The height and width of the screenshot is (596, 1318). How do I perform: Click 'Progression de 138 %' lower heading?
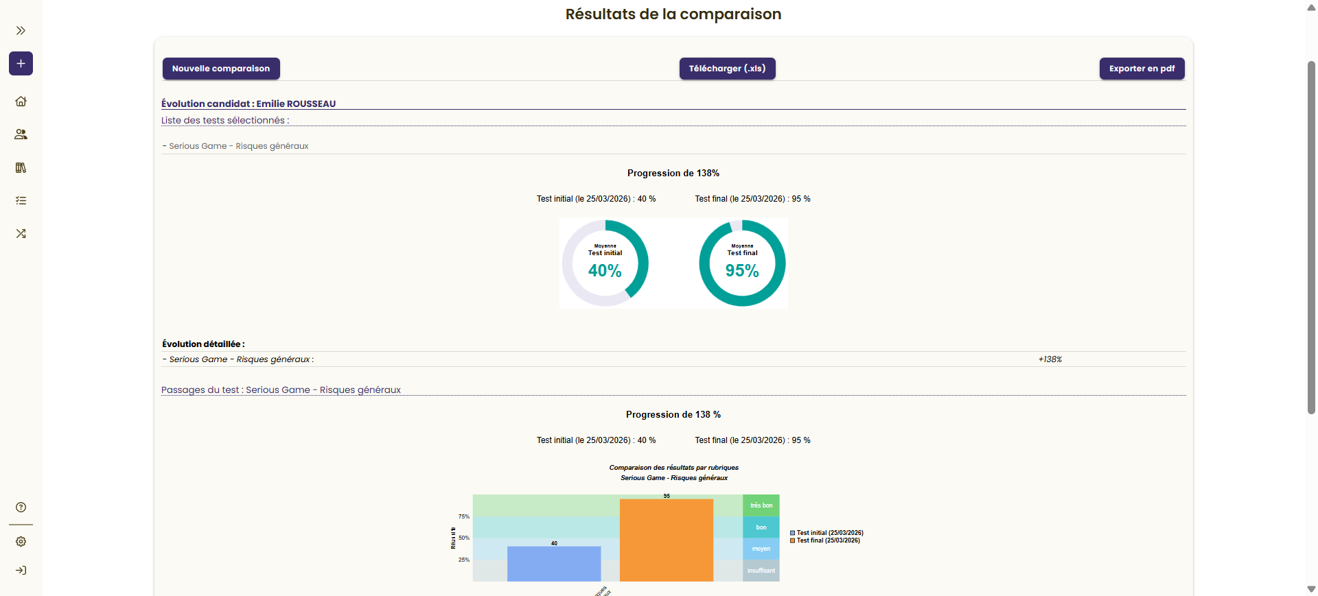tap(673, 415)
